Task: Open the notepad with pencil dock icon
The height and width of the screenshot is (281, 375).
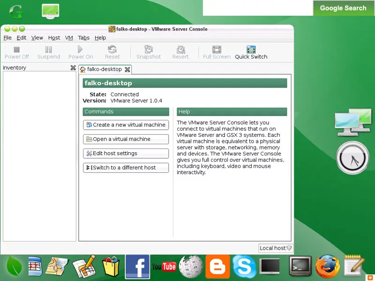Action: click(354, 266)
